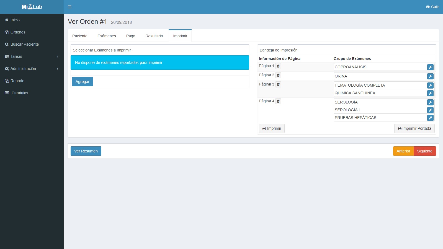Click the Siguente button
443x249 pixels.
tap(425, 151)
